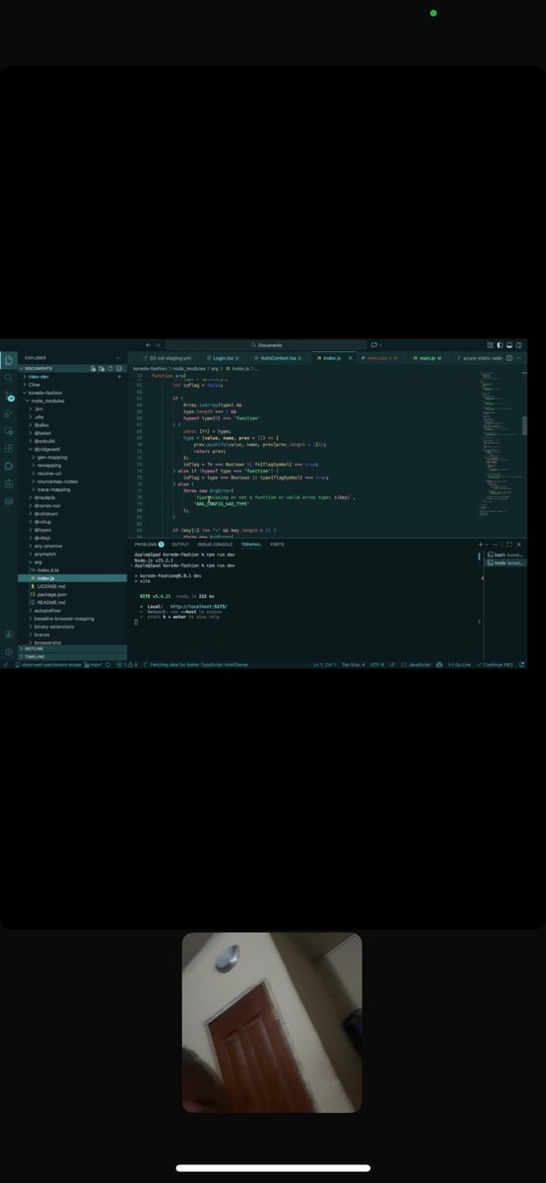This screenshot has width=546, height=1183.
Task: Open Remote Explorer in activity bar
Action: 9,431
